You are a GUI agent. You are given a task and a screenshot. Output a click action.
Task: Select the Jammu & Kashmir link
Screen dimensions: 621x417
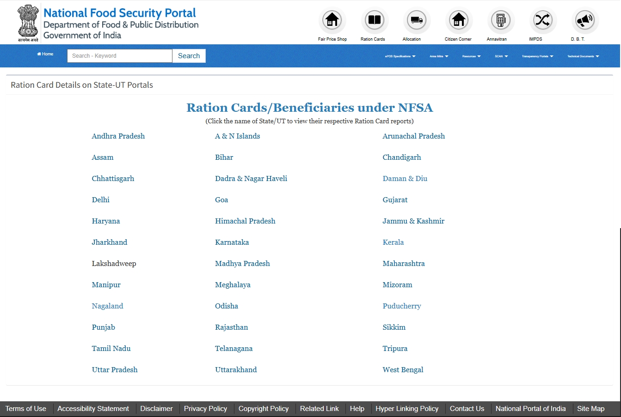coord(413,221)
